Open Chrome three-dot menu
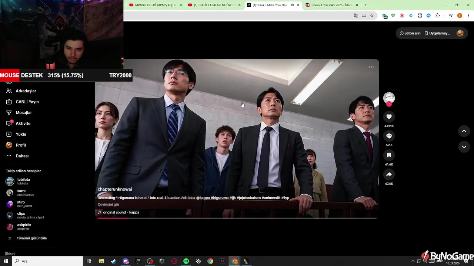 point(468,16)
